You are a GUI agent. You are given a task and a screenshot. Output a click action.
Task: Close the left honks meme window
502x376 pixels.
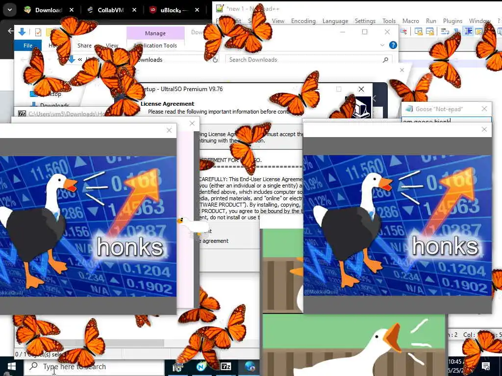(169, 130)
